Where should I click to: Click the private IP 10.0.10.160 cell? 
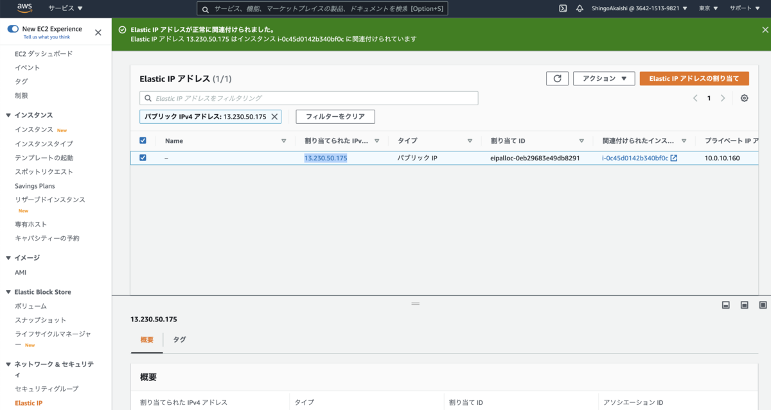pos(722,158)
